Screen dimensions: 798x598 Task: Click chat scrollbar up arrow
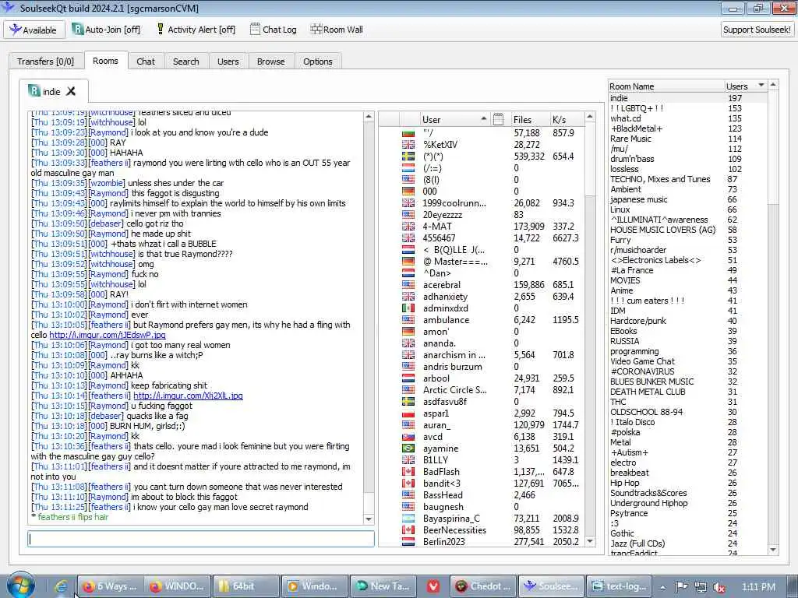[x=369, y=117]
